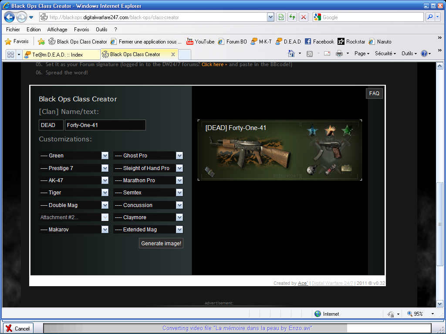The width and height of the screenshot is (446, 334).
Task: Switch to Te@m D.E.A.D. :: Index tab
Action: (61, 54)
